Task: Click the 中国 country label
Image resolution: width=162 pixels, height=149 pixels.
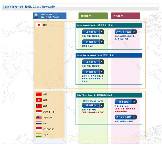Action: coord(45,94)
